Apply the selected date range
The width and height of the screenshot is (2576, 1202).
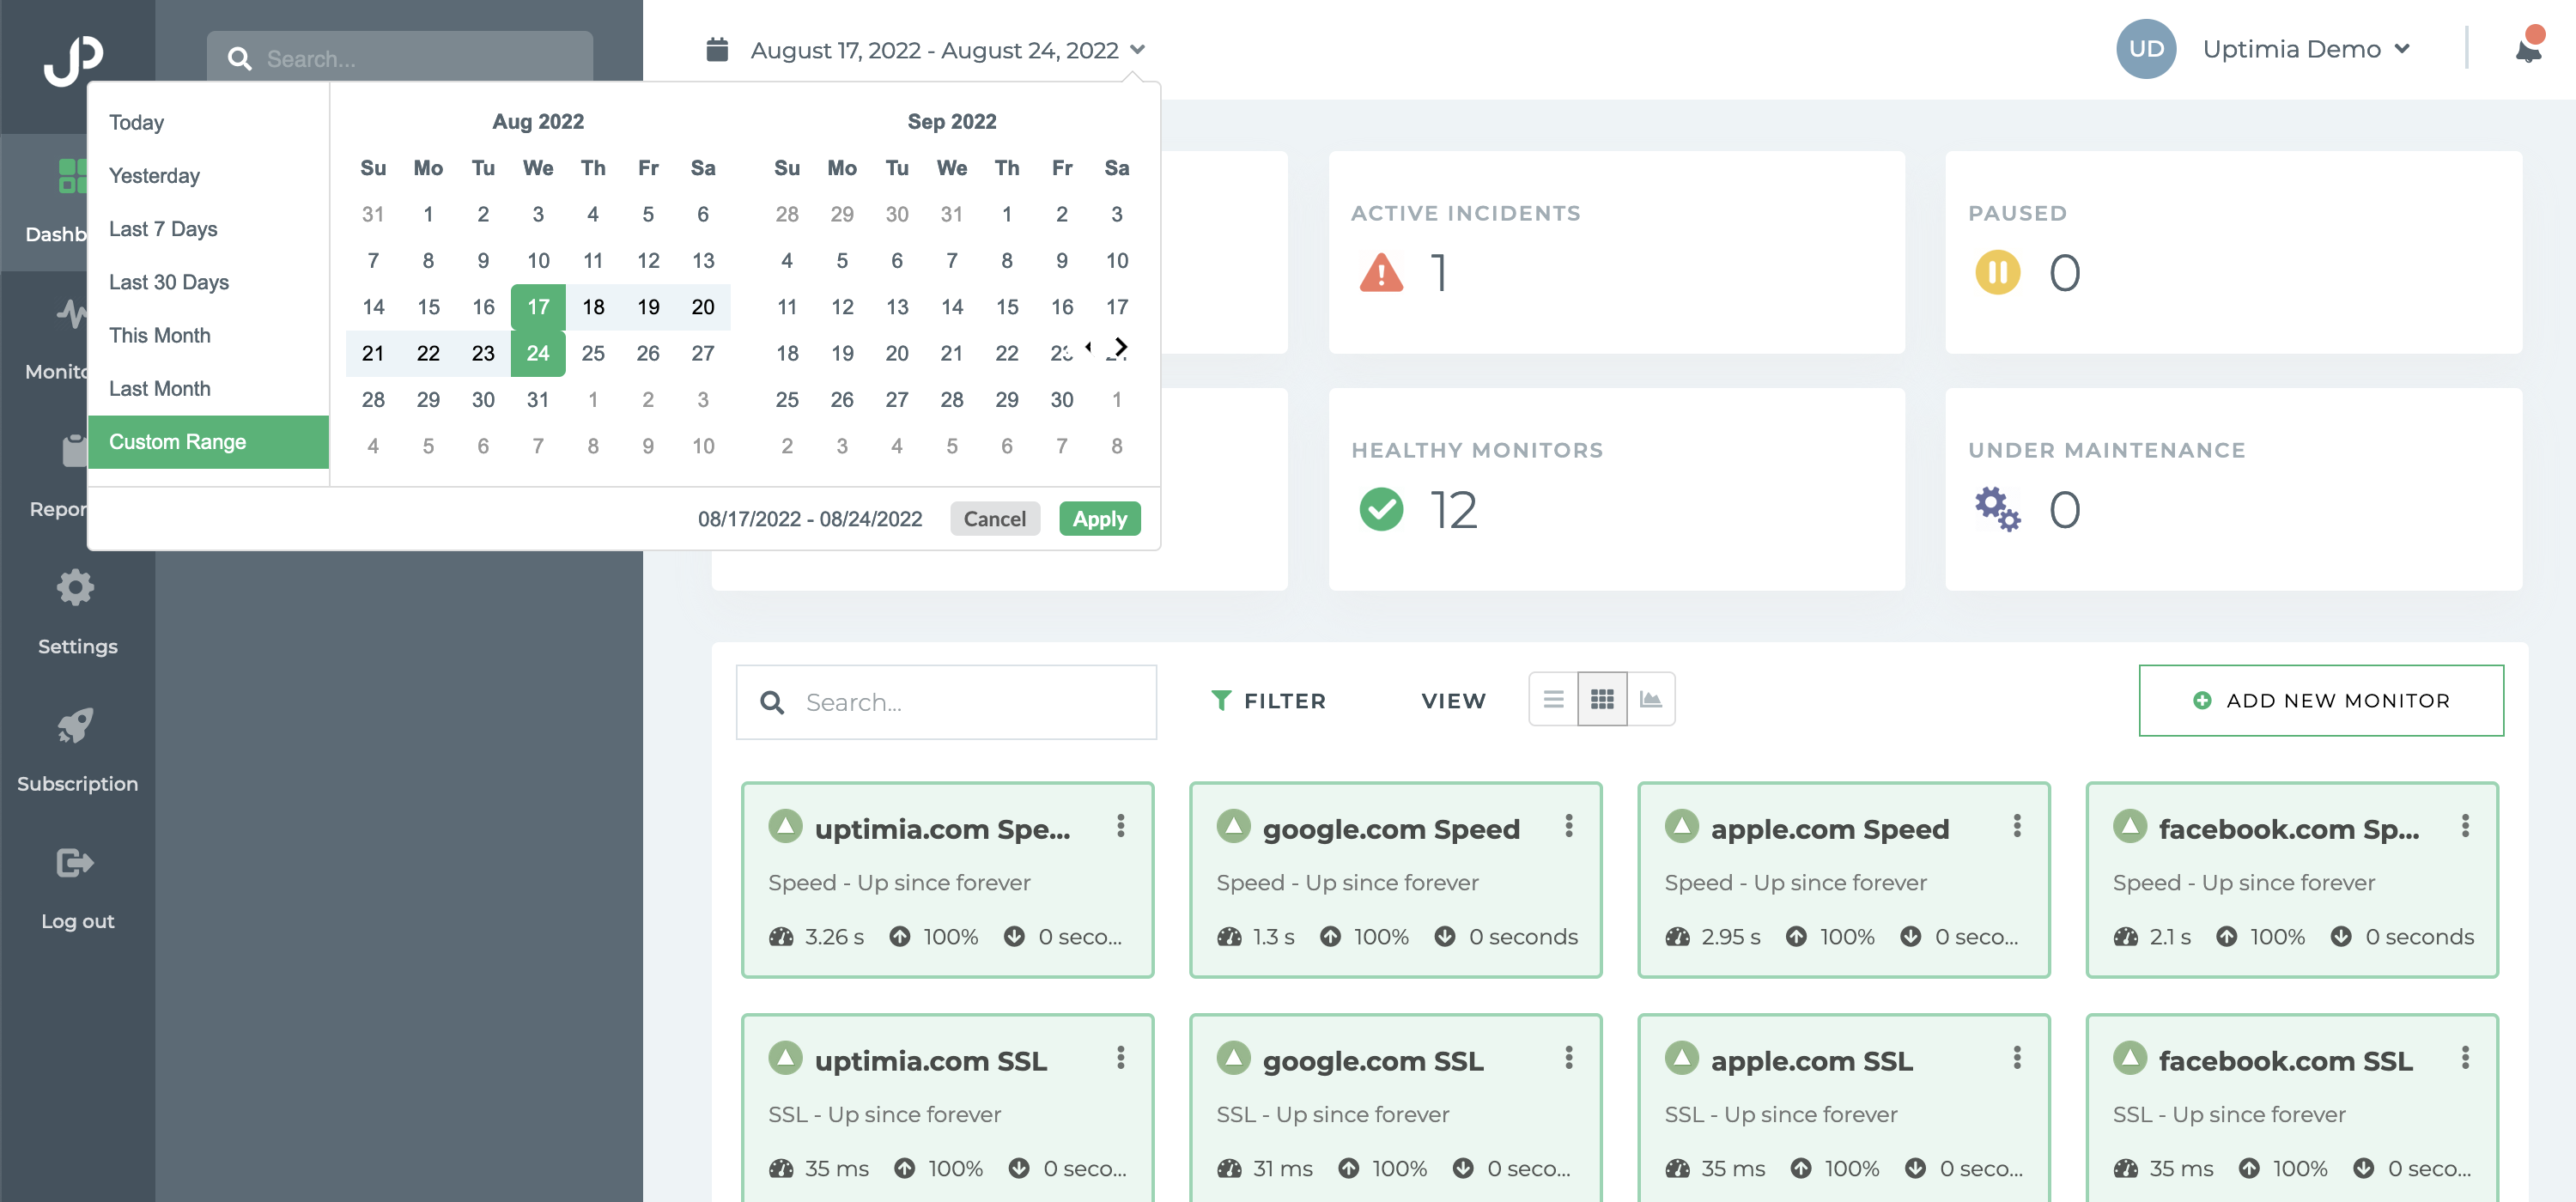pos(1099,518)
